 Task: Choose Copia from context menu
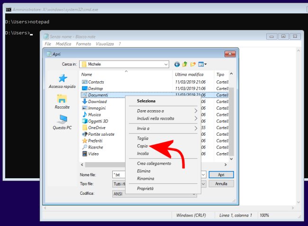point(143,147)
